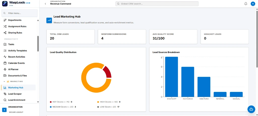
Task: Click the Lead Scraper sparkle icon
Action: (5, 94)
